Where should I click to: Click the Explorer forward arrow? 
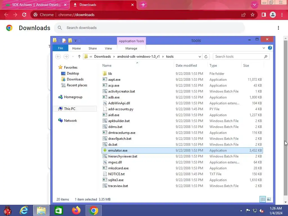[x=66, y=57]
